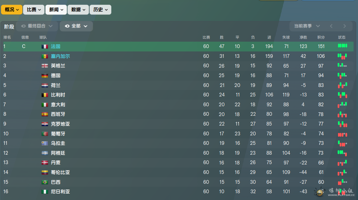
Task: Select the 概况 overview tab
Action: click(12, 10)
